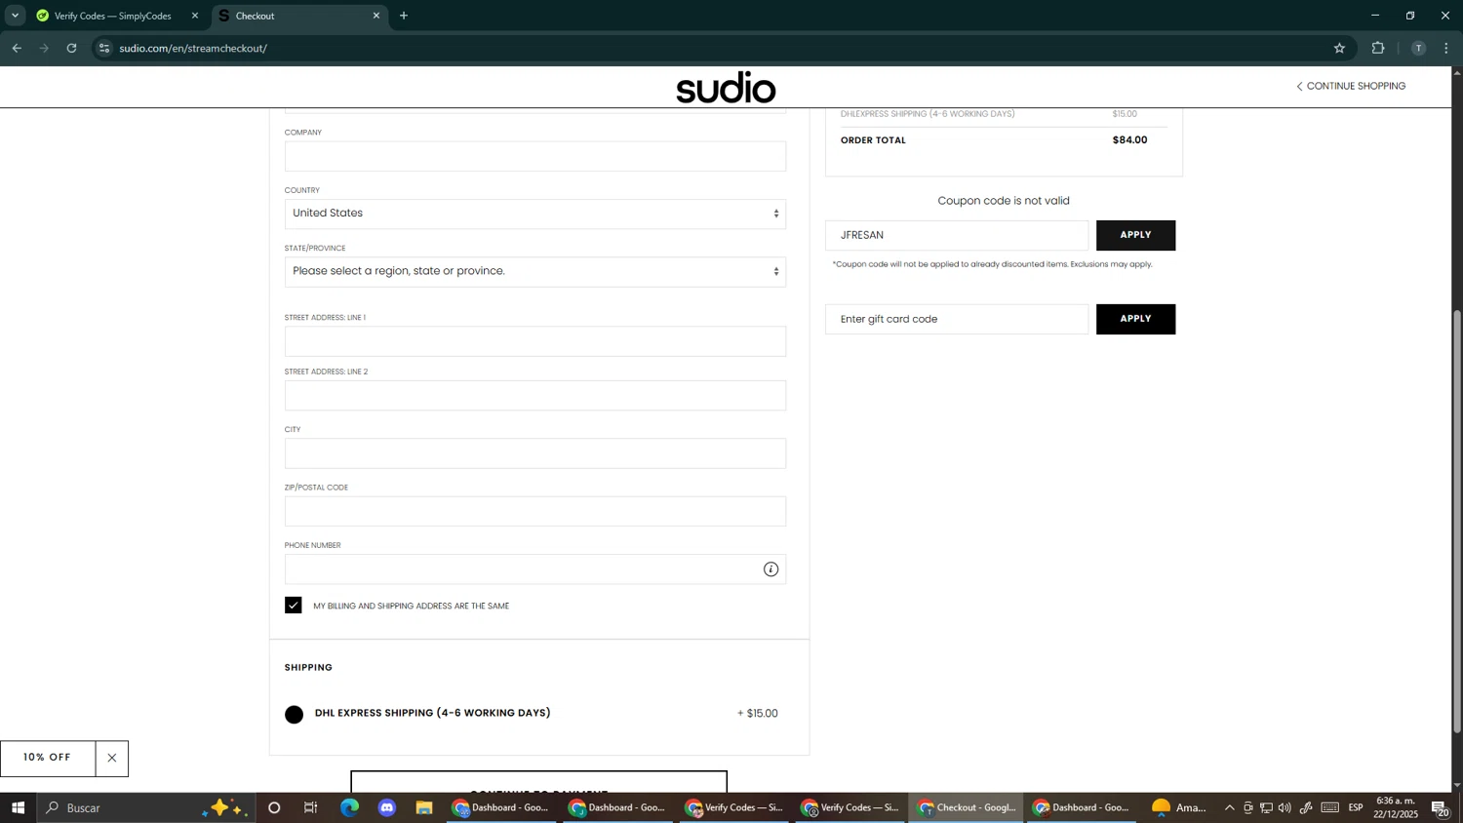Viewport: 1463px width, 823px height.
Task: Open the browser extensions icon
Action: click(1378, 48)
